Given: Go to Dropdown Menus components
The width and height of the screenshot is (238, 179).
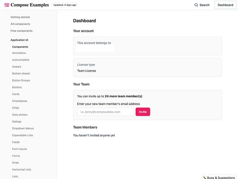Looking at the screenshot, I should coord(23,128).
